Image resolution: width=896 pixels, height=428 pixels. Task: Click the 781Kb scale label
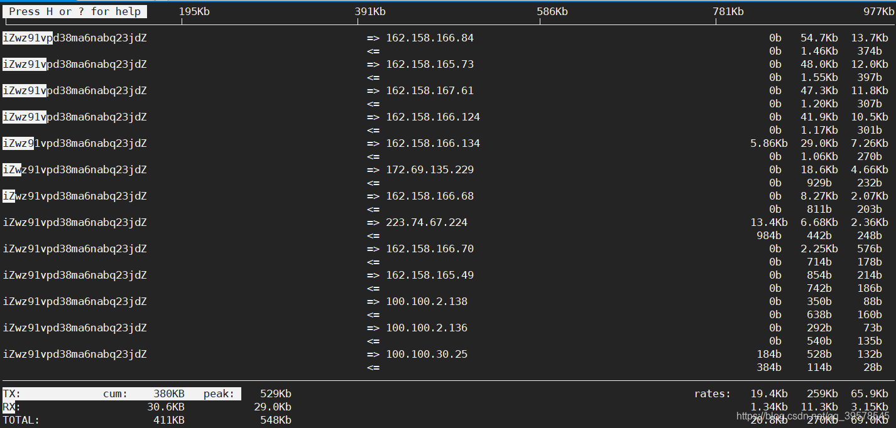pos(728,11)
